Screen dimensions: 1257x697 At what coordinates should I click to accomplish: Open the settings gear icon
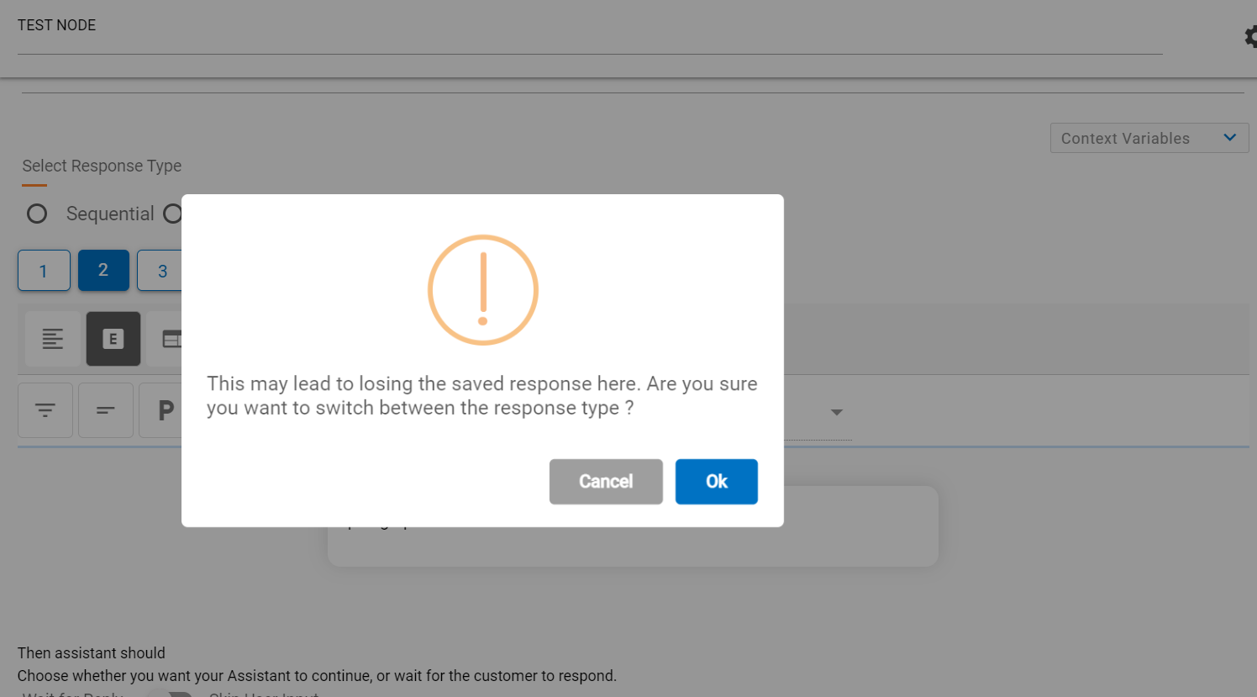coord(1250,36)
